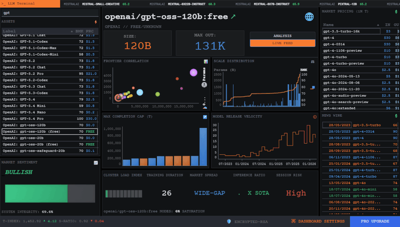Sort assets by the BMK column header
400x227 pixels.
tap(79, 31)
